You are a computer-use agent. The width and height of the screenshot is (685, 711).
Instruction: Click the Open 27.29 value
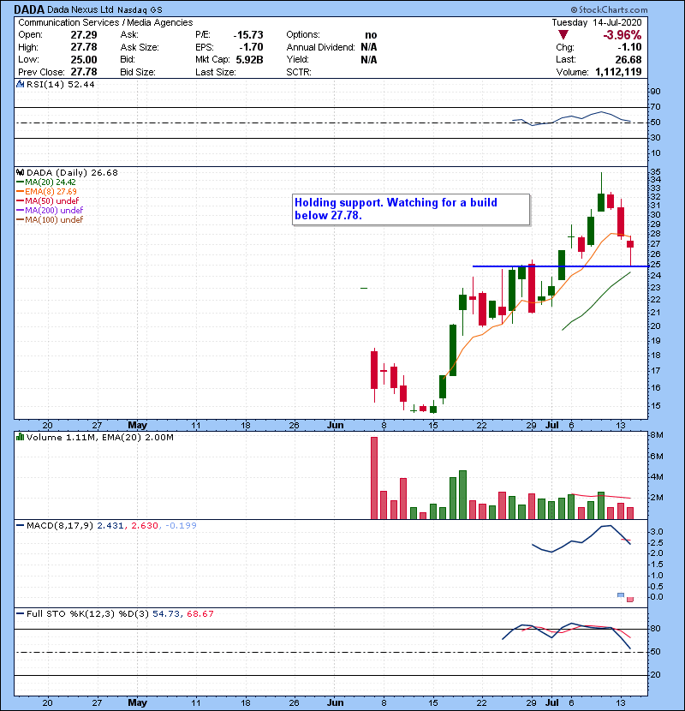click(84, 35)
